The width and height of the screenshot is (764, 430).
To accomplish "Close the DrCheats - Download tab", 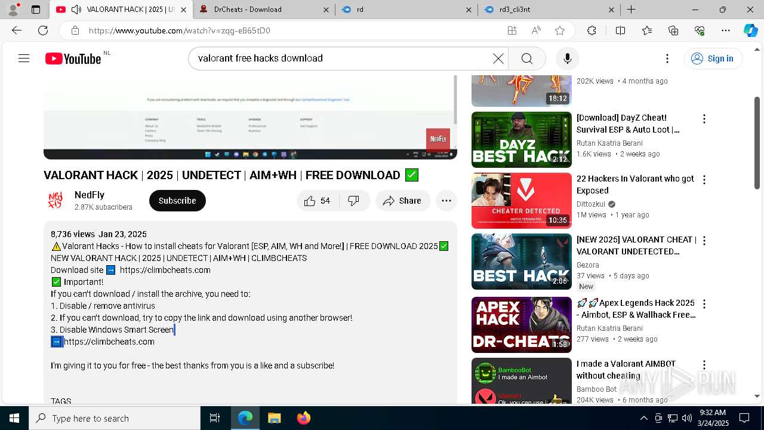I will [325, 10].
